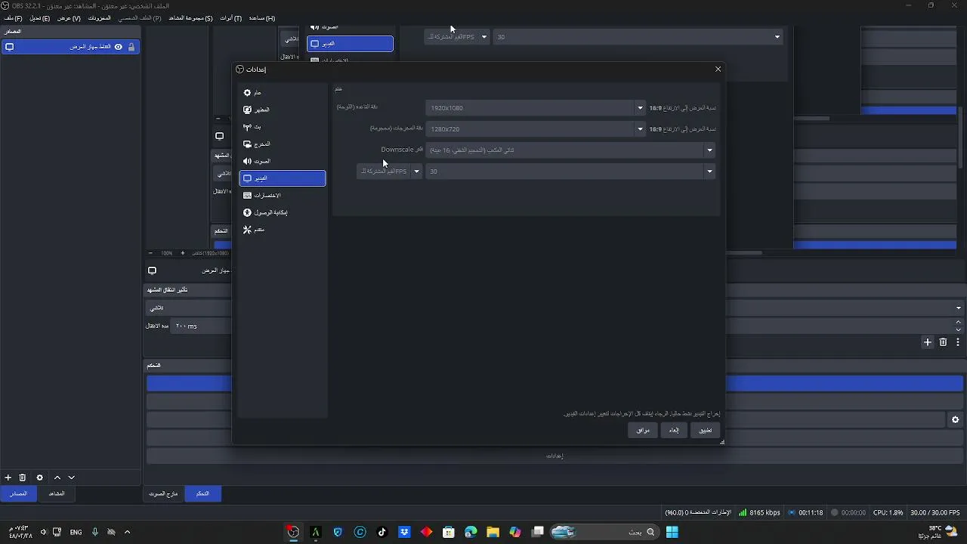967x544 pixels.
Task: Remove transition with trash icon
Action: [943, 342]
